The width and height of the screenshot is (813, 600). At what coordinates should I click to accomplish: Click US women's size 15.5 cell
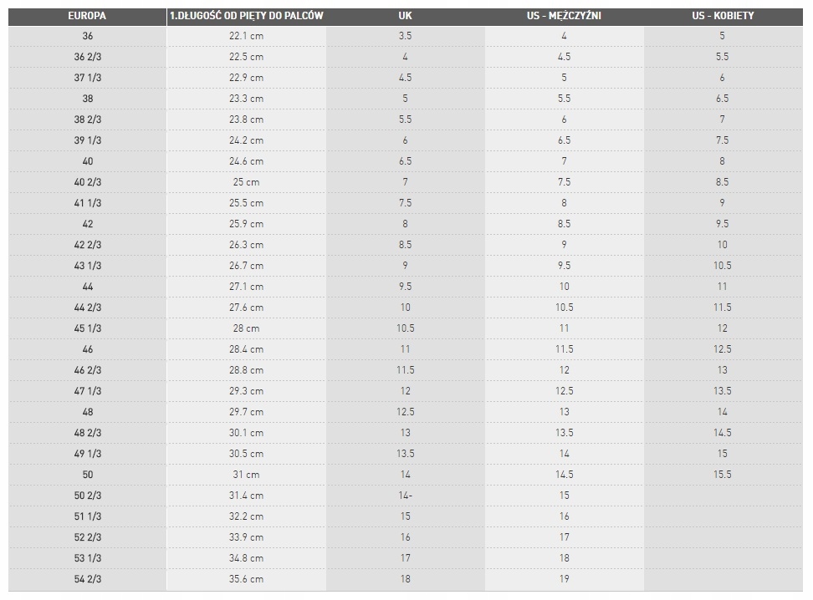click(x=723, y=475)
